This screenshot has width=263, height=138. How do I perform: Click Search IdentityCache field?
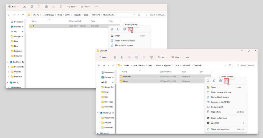(155, 15)
